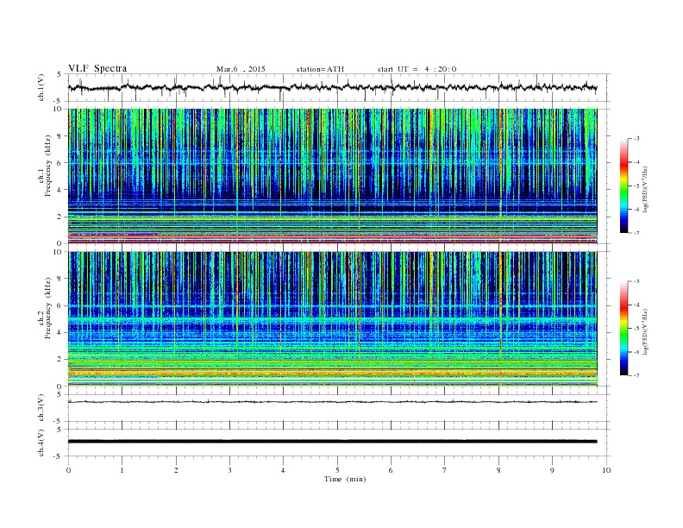Click the ch.1 frequency spectrogram panel

click(x=333, y=176)
